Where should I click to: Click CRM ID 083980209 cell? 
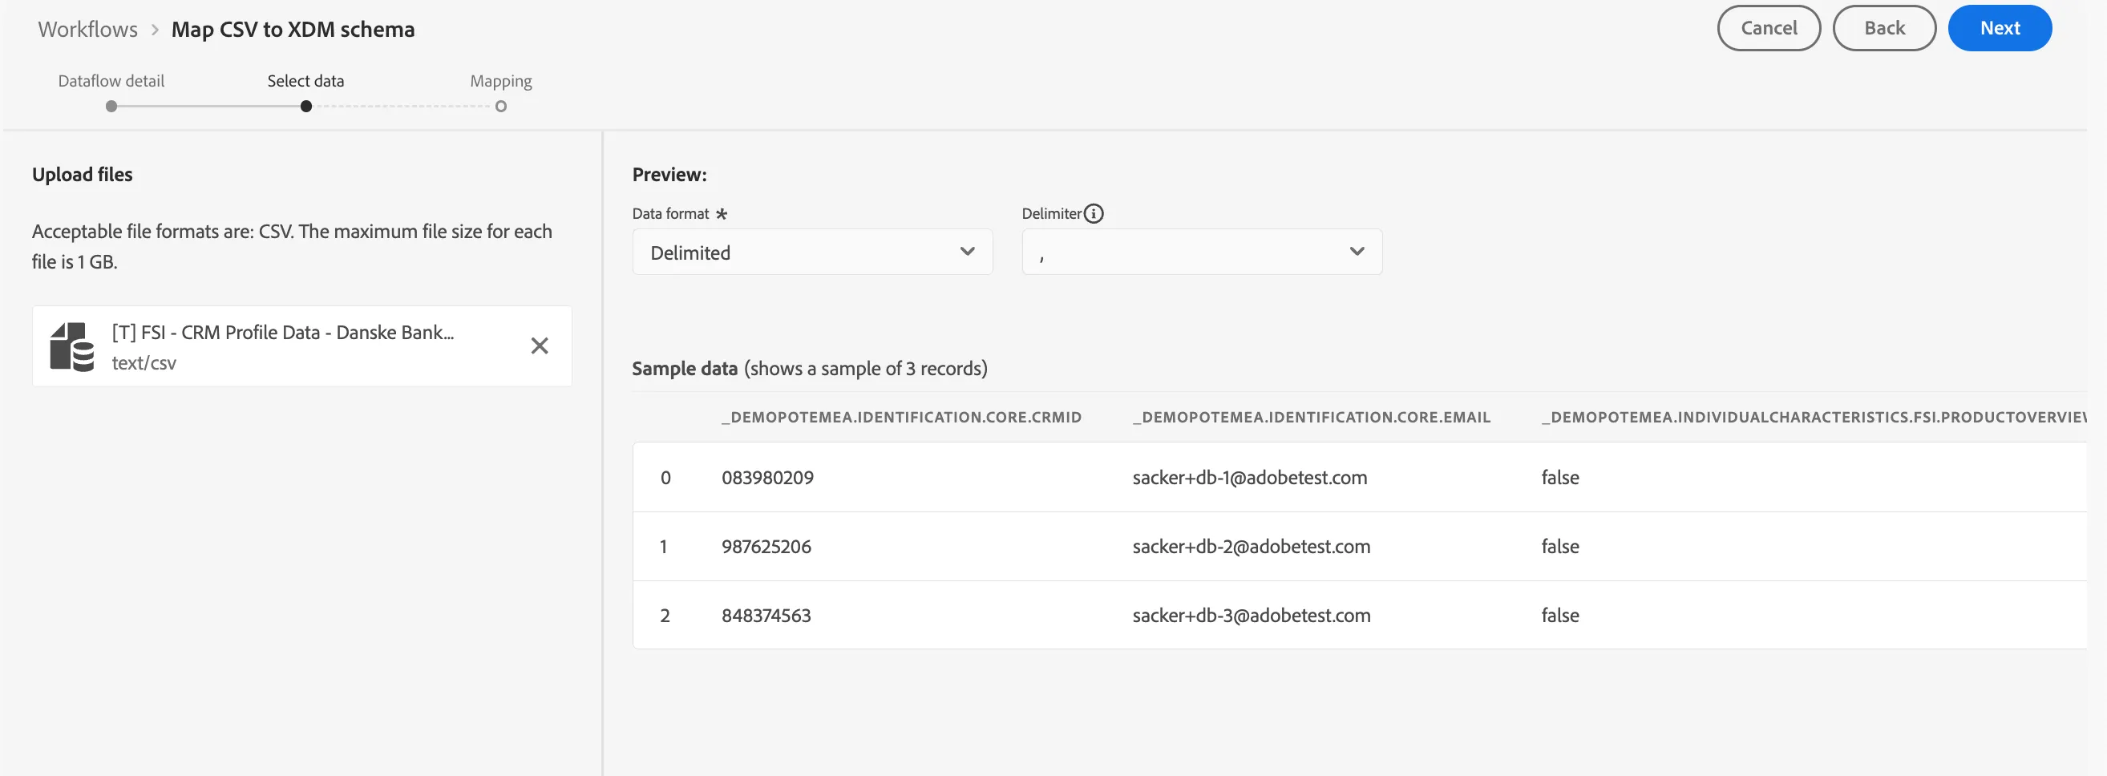tap(767, 478)
